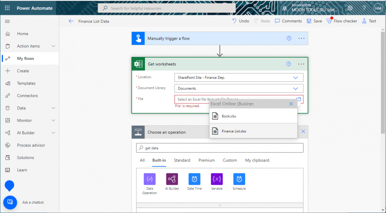Open the HM account avatar
Viewport: 386px width, 213px height.
378,8
